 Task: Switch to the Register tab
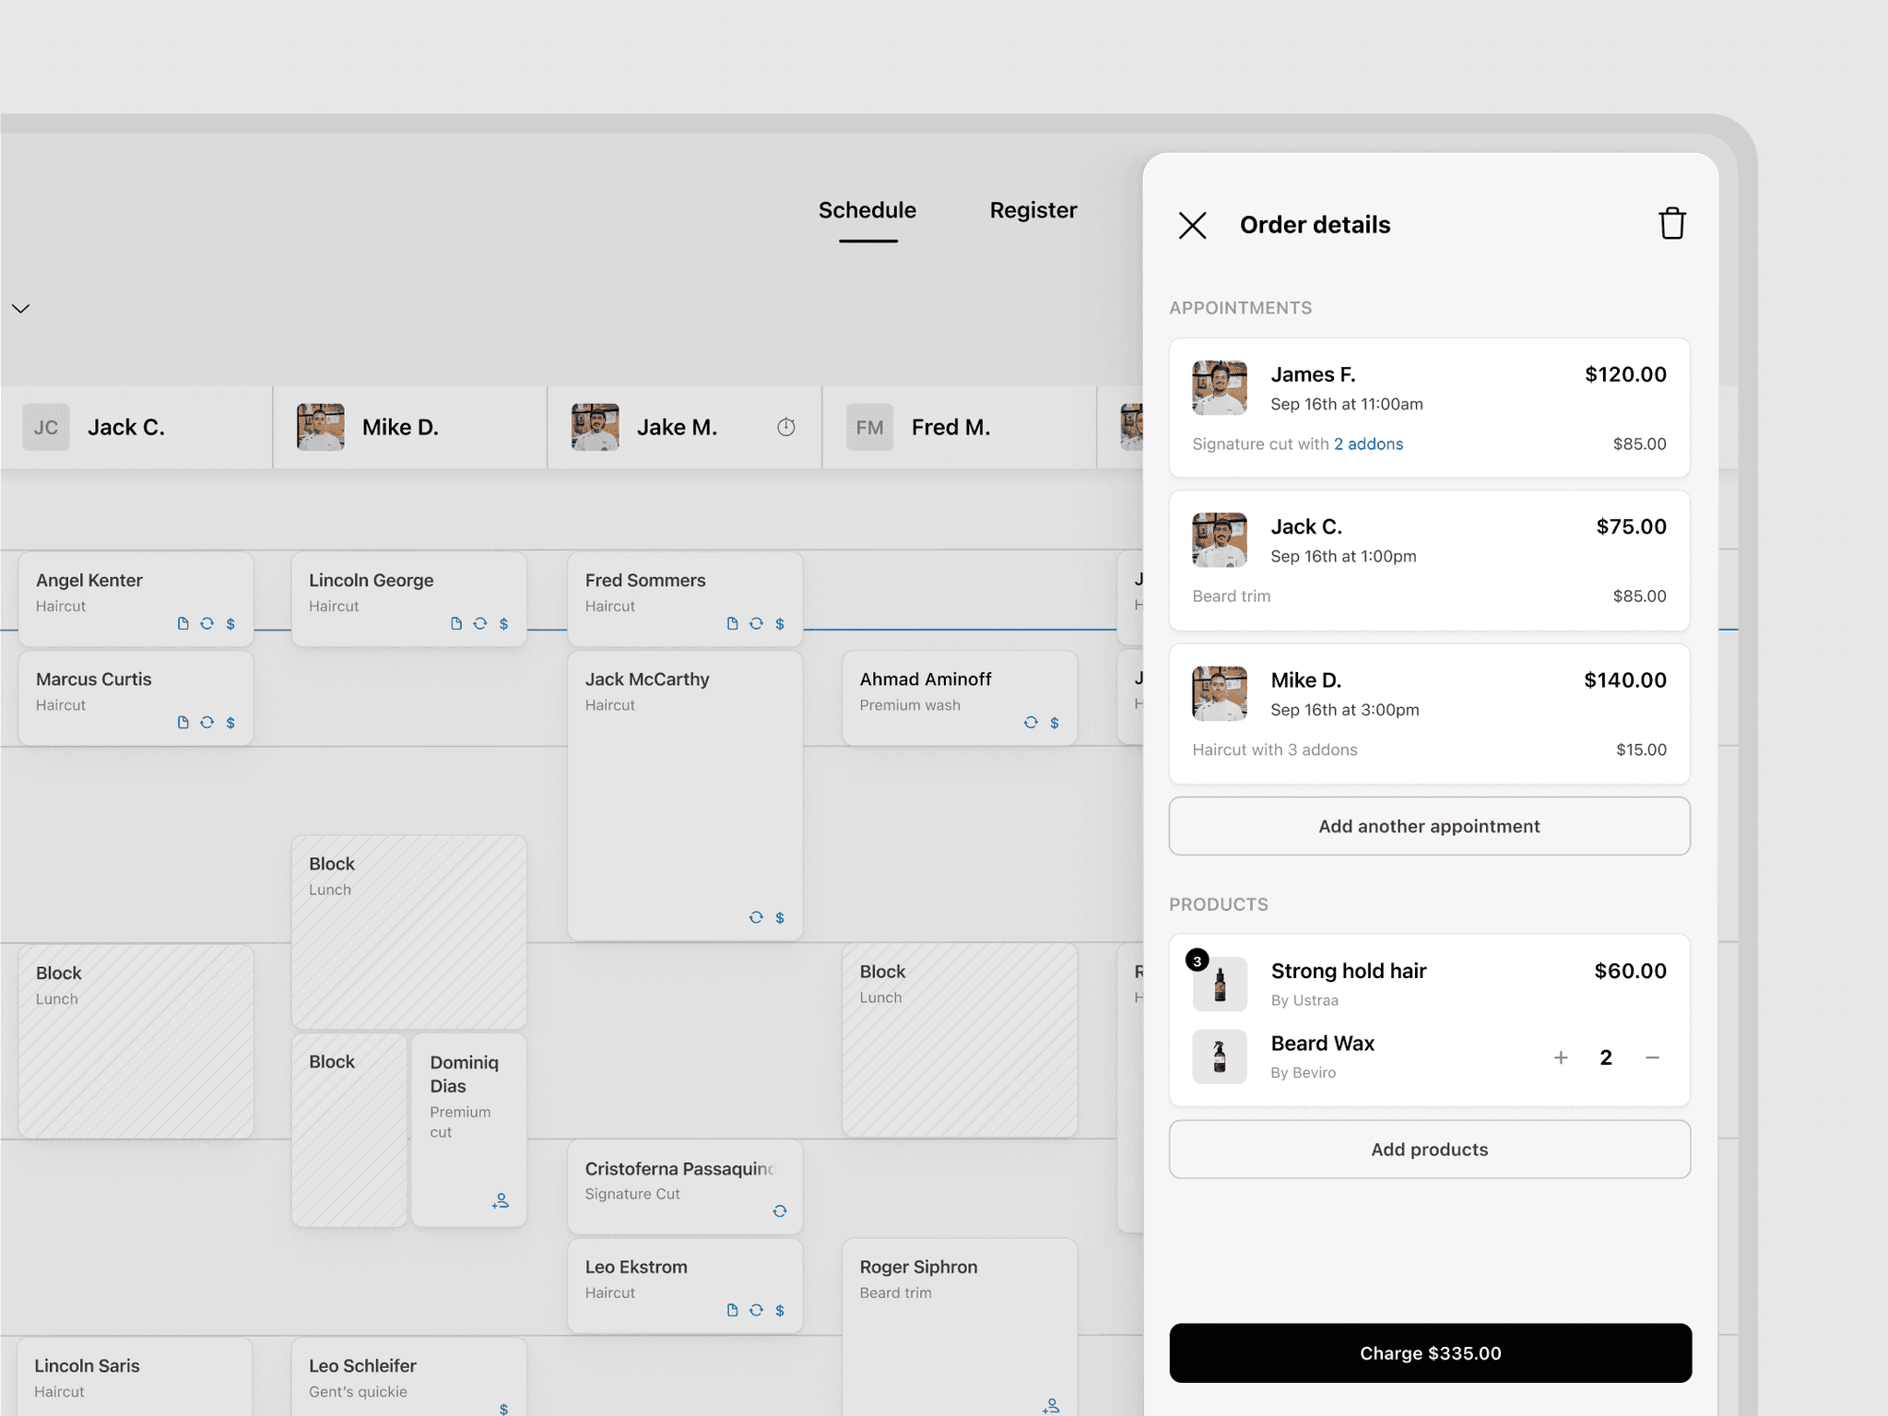1032,210
